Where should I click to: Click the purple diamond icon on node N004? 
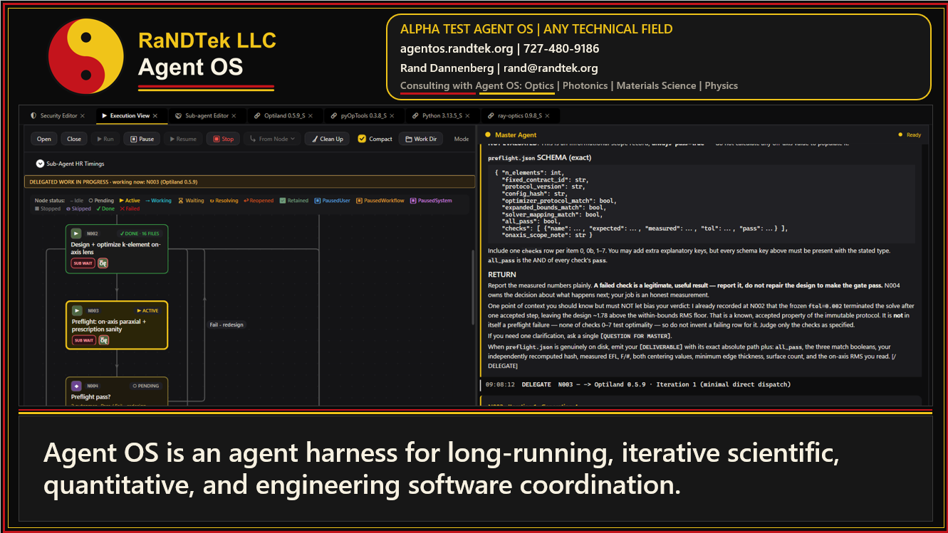(76, 386)
